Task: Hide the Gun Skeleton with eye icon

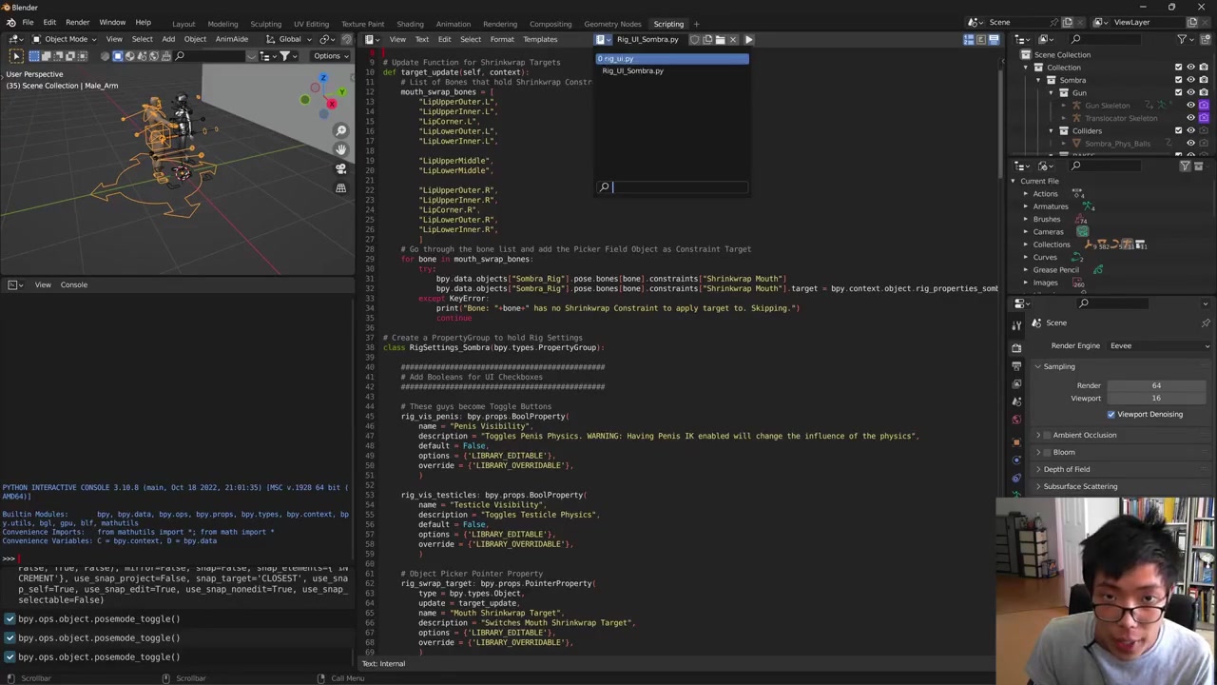Action: [x=1190, y=106]
